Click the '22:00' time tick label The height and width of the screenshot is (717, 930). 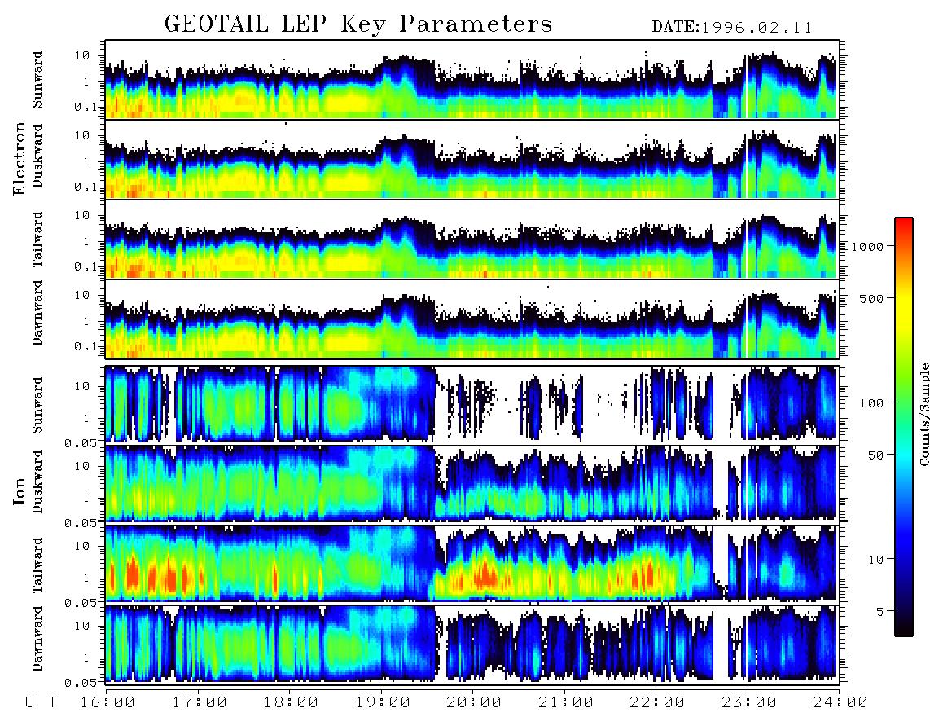click(x=657, y=702)
